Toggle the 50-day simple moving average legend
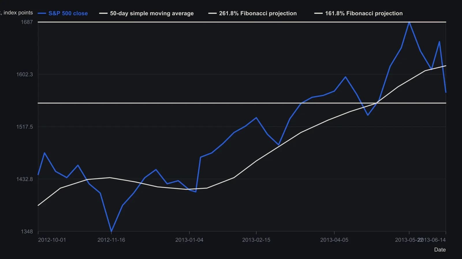This screenshot has height=259, width=462. (x=146, y=13)
